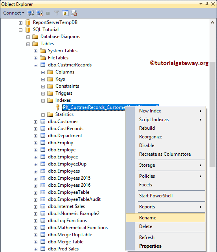The image size is (217, 252).
Task: Click the Refresh toolbar icon
Action: tap(65, 13)
